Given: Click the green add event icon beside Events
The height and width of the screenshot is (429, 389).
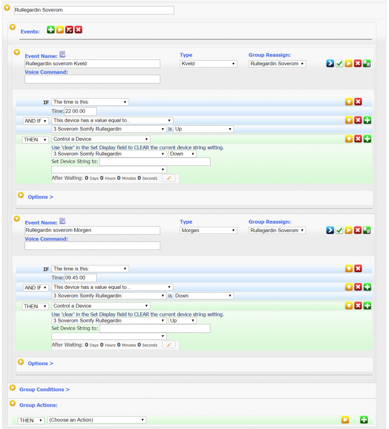Looking at the screenshot, I should pos(51,30).
